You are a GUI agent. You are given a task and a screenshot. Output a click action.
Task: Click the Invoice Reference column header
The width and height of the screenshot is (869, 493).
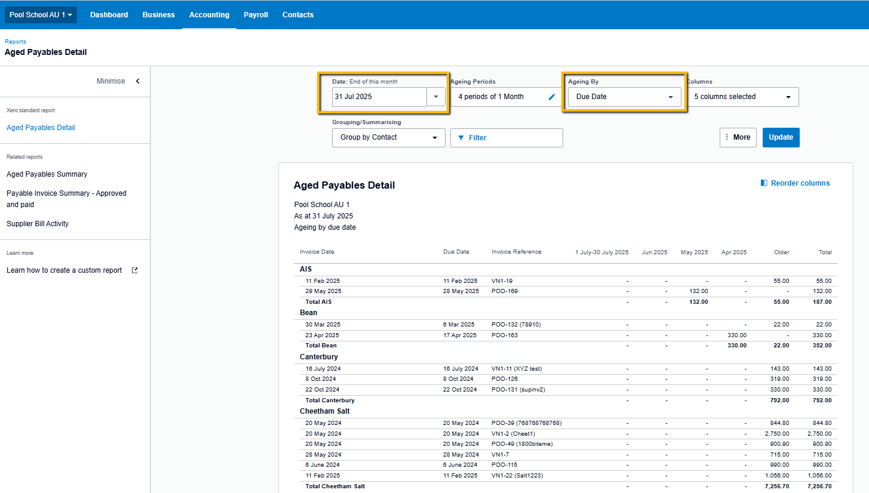pyautogui.click(x=517, y=252)
